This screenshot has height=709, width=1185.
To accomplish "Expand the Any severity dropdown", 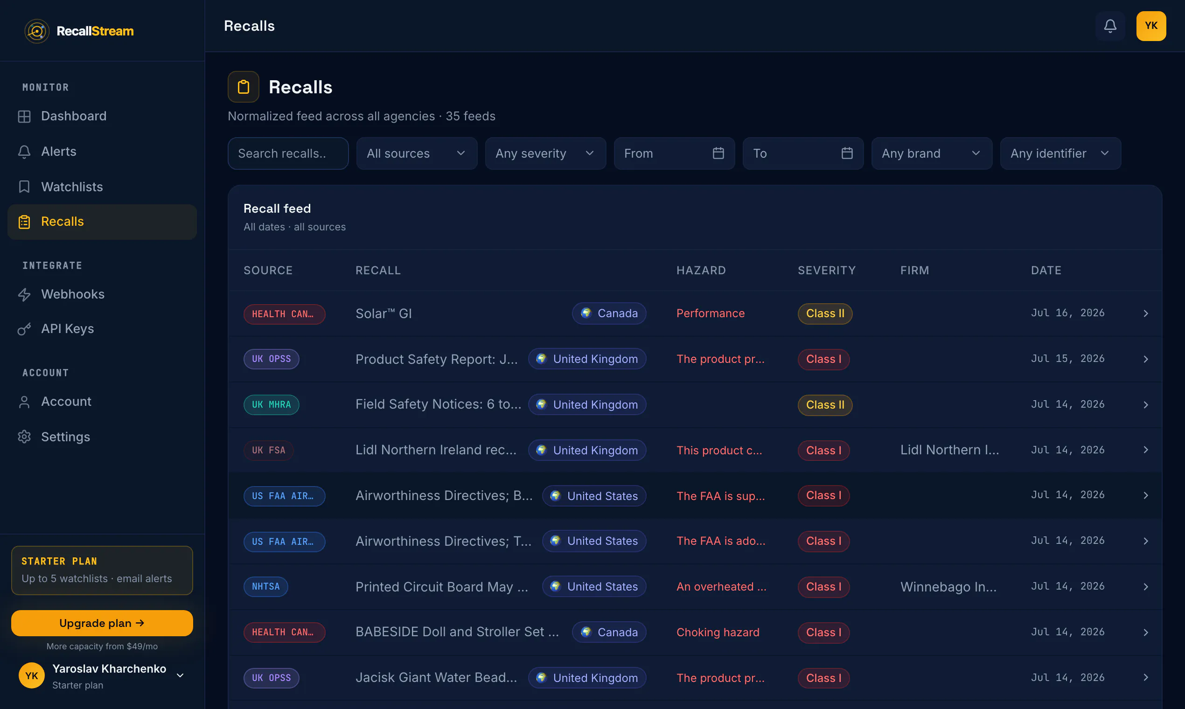I will (x=545, y=153).
